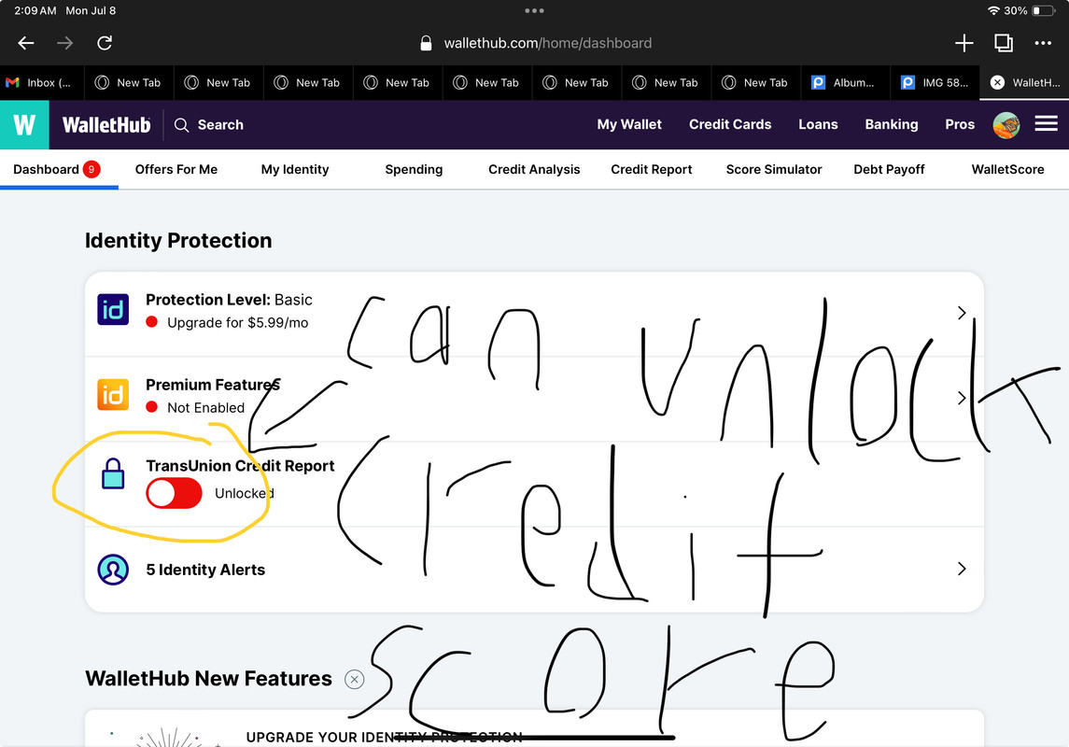Dismiss WalletHub New Features with X icon
This screenshot has height=747, width=1069.
tap(355, 680)
